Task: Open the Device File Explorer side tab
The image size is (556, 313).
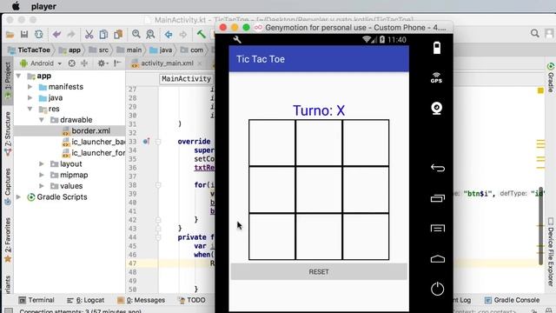Action: click(550, 252)
